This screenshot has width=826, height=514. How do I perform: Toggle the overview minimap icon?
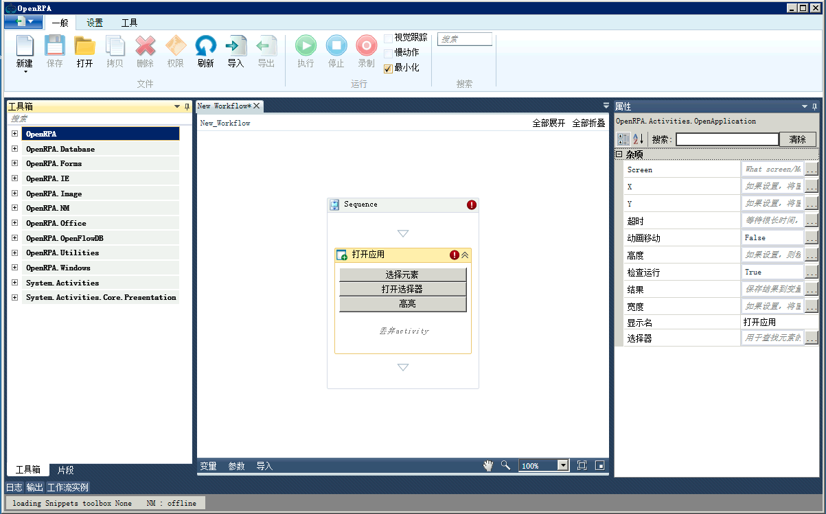pos(599,465)
